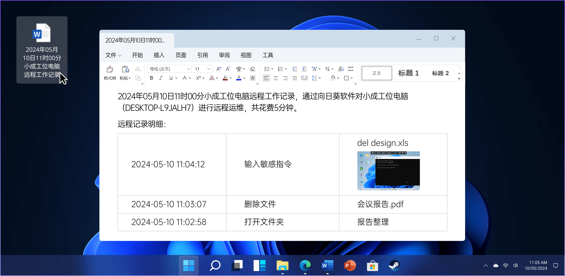Image resolution: width=565 pixels, height=276 pixels.
Task: Apply justified alignment to the paragraph
Action: click(x=295, y=78)
